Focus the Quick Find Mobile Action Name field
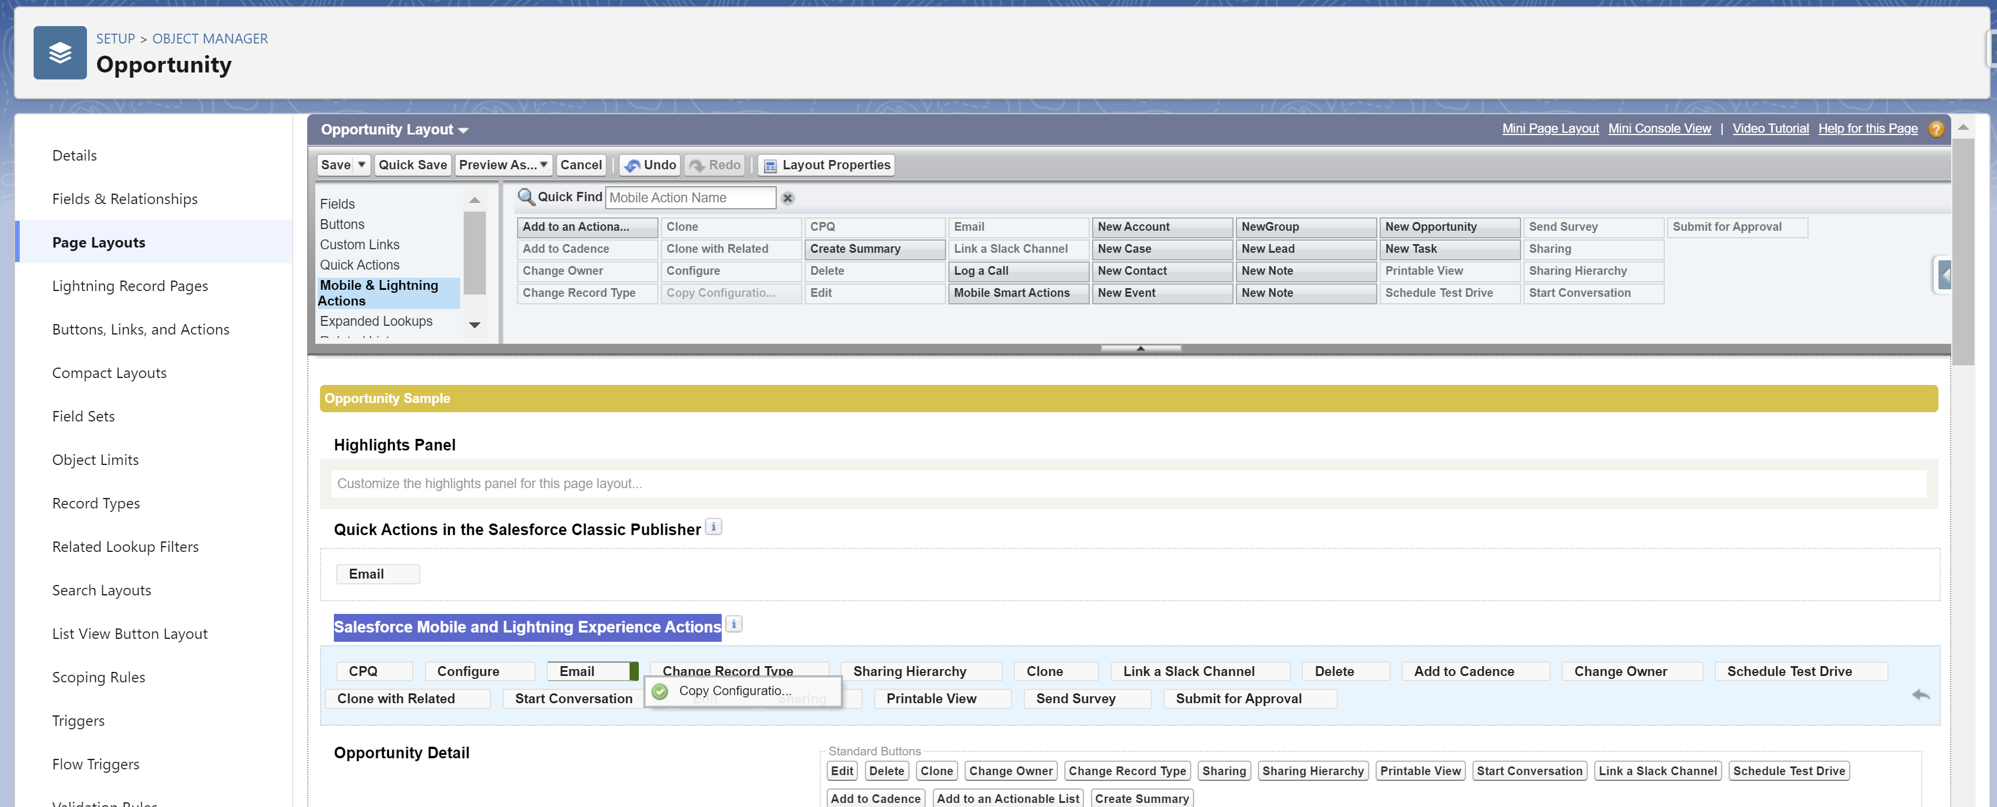1997x807 pixels. point(690,198)
